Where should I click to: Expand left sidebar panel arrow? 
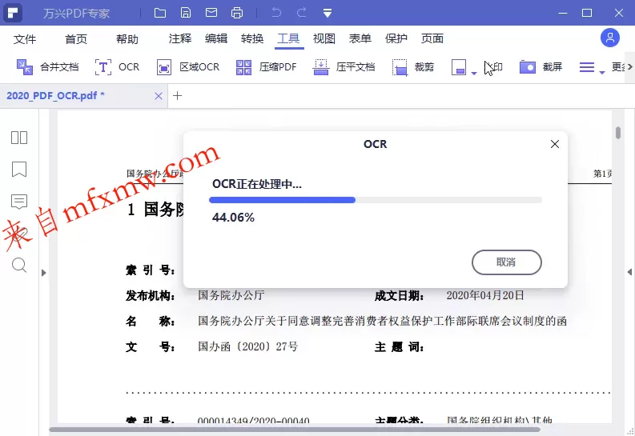pos(44,273)
